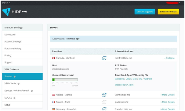This screenshot has height=111, width=185.
Task: Click frankfurt.hide.me address text
Action: [123, 109]
